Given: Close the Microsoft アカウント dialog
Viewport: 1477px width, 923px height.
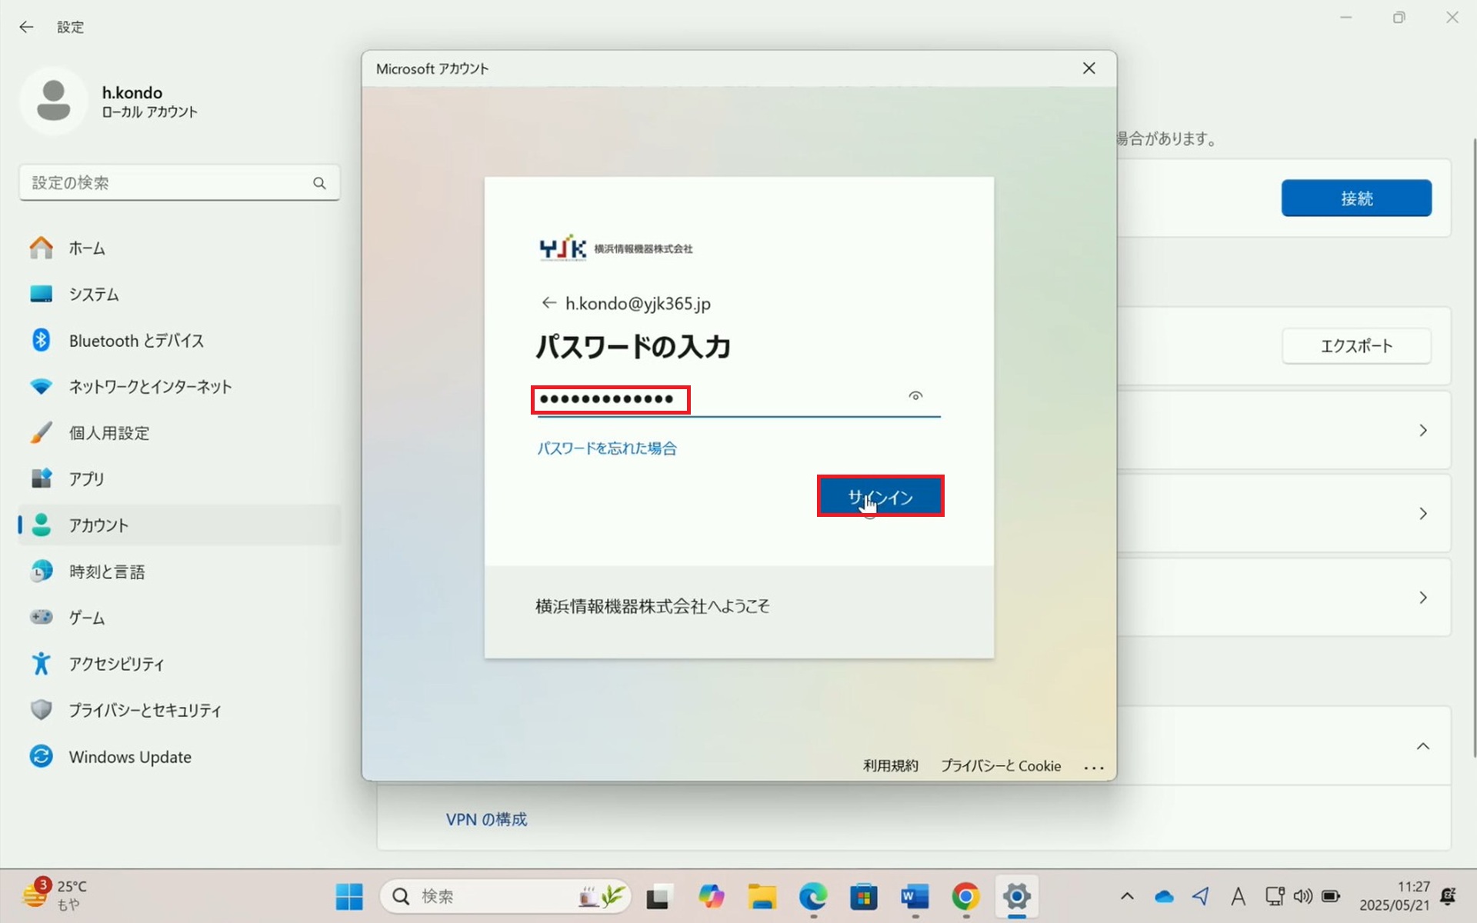Looking at the screenshot, I should tap(1089, 68).
